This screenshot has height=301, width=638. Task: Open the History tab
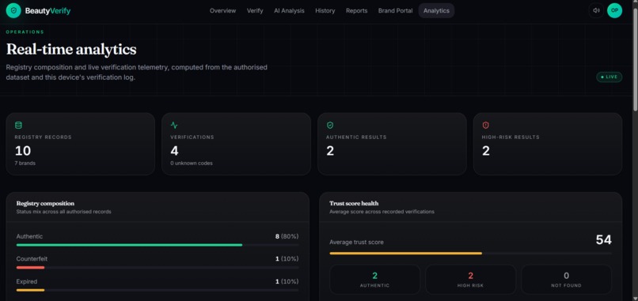pos(325,11)
